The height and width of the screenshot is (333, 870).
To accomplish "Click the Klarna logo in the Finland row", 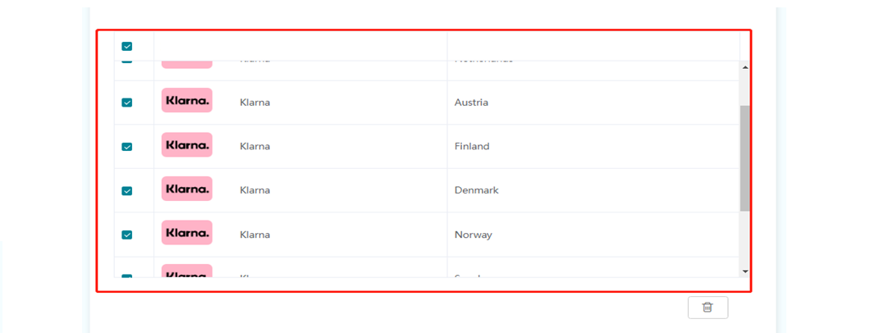I will pyautogui.click(x=187, y=144).
